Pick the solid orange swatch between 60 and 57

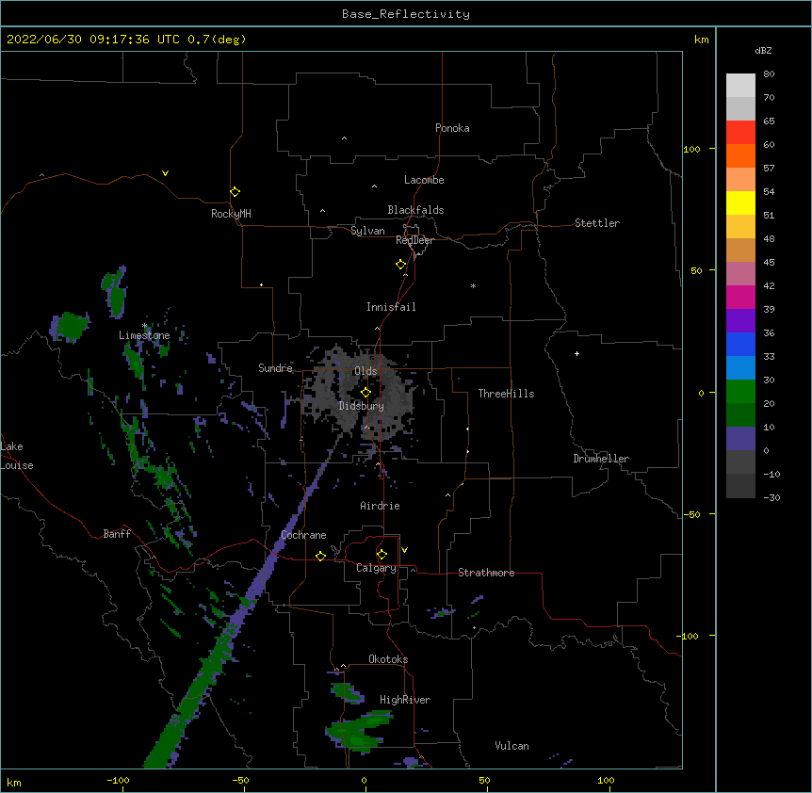pyautogui.click(x=740, y=155)
